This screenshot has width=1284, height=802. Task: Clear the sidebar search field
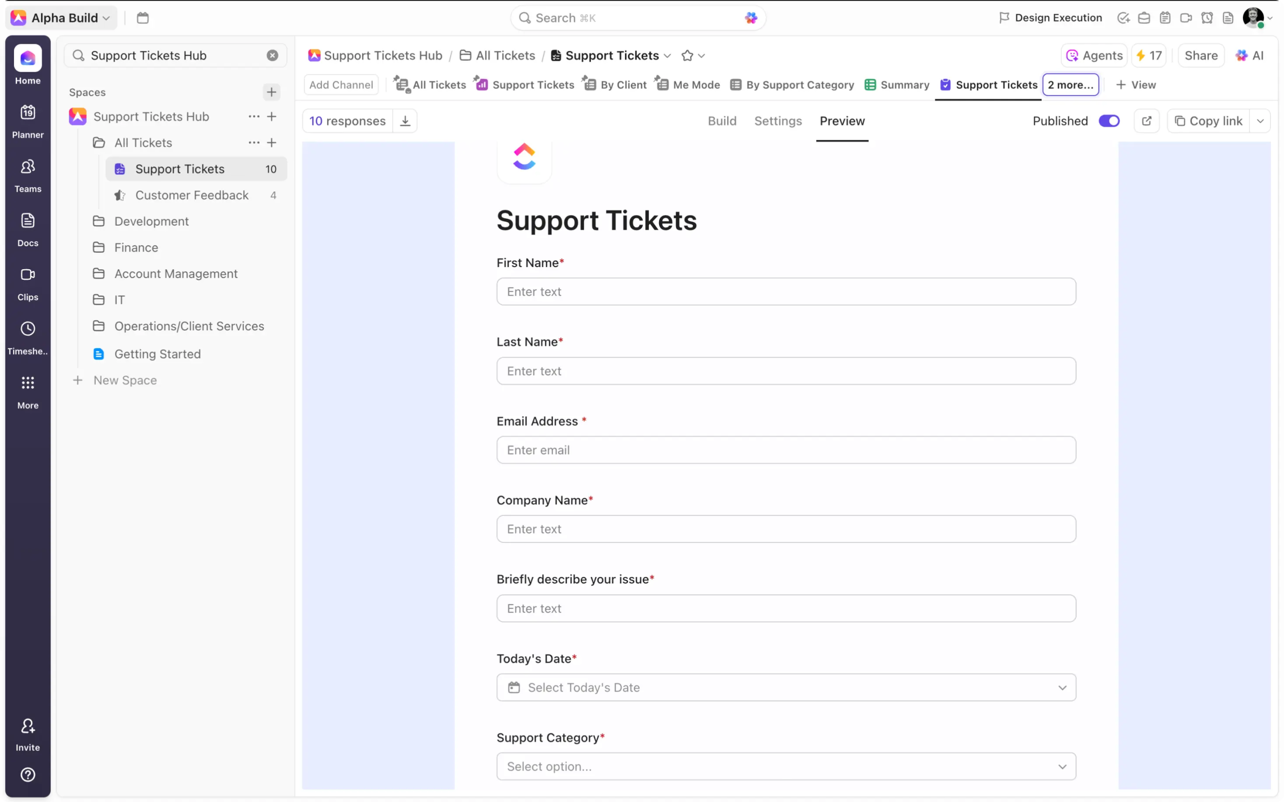click(x=272, y=56)
